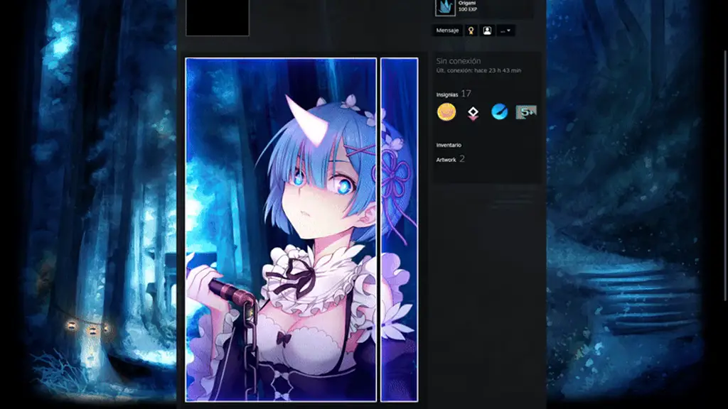Click the Years of Service badge
728x409 pixels.
tap(526, 111)
